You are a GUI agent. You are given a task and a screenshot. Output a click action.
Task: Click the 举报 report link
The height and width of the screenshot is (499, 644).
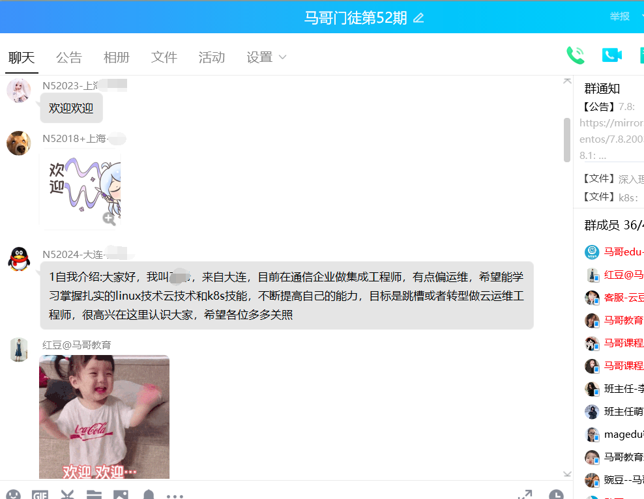pyautogui.click(x=619, y=16)
